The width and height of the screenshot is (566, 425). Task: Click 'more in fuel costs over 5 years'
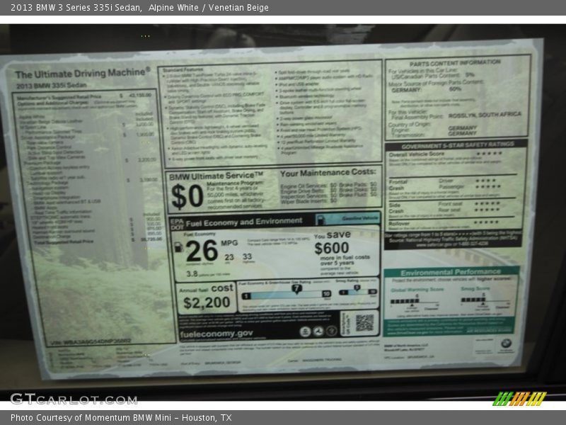345,260
